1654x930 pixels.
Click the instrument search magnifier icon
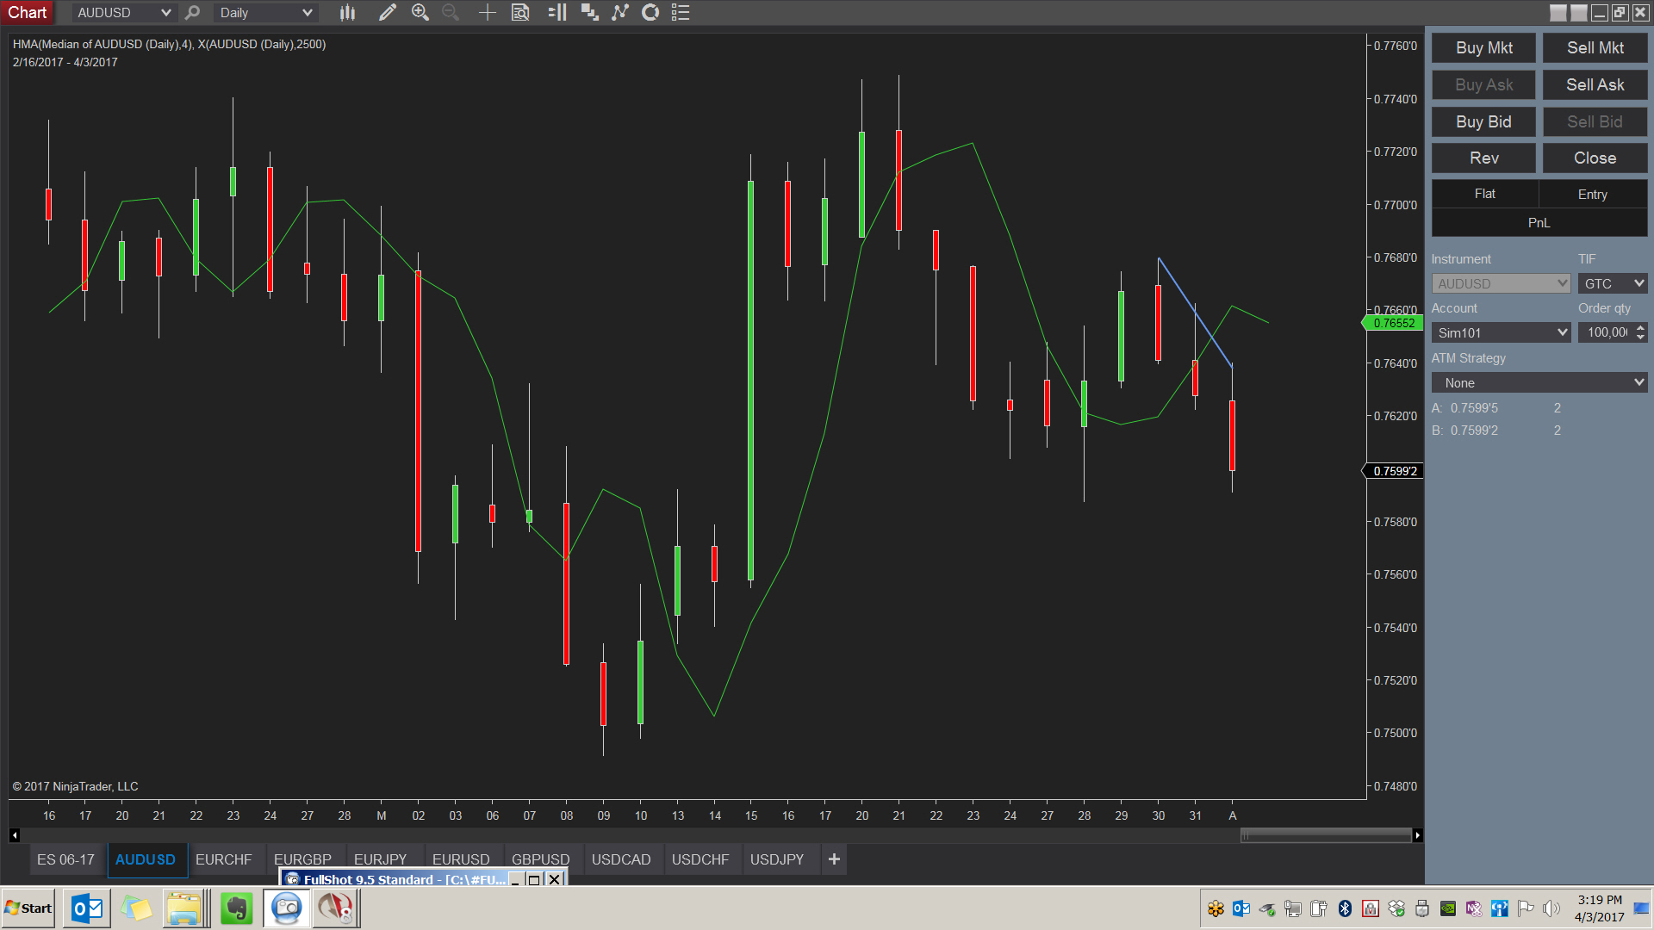pos(192,12)
